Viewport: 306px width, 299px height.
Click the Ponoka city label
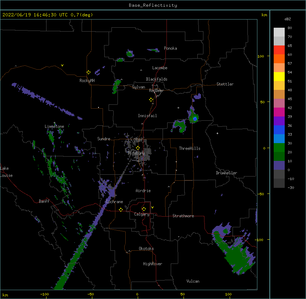pyautogui.click(x=170, y=48)
